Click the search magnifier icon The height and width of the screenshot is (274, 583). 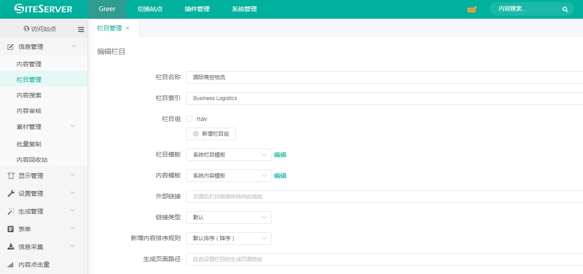coord(565,9)
